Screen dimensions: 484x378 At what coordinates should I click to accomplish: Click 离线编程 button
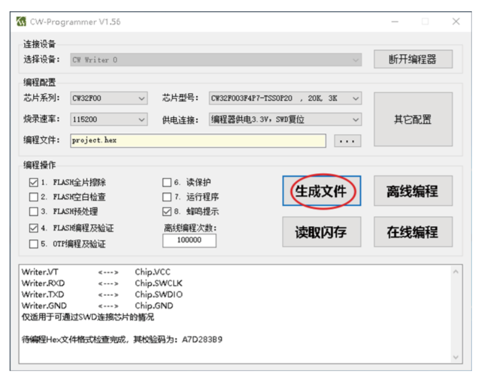(413, 191)
